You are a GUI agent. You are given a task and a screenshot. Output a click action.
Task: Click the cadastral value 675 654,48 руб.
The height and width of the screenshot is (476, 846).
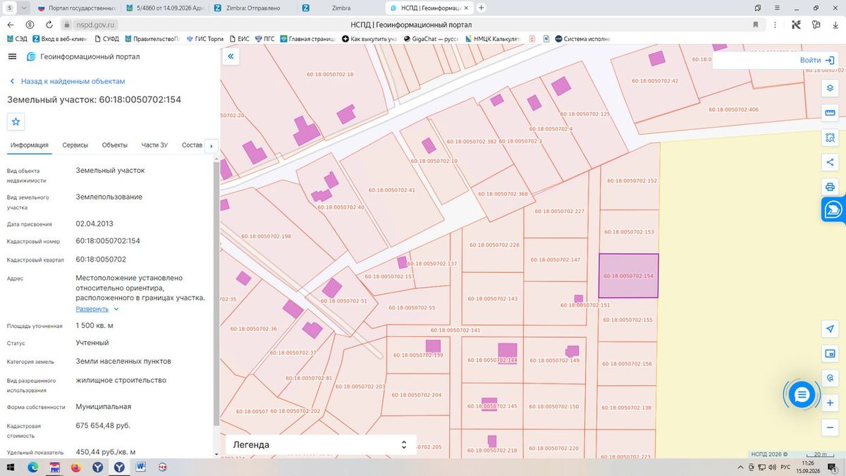(x=103, y=425)
